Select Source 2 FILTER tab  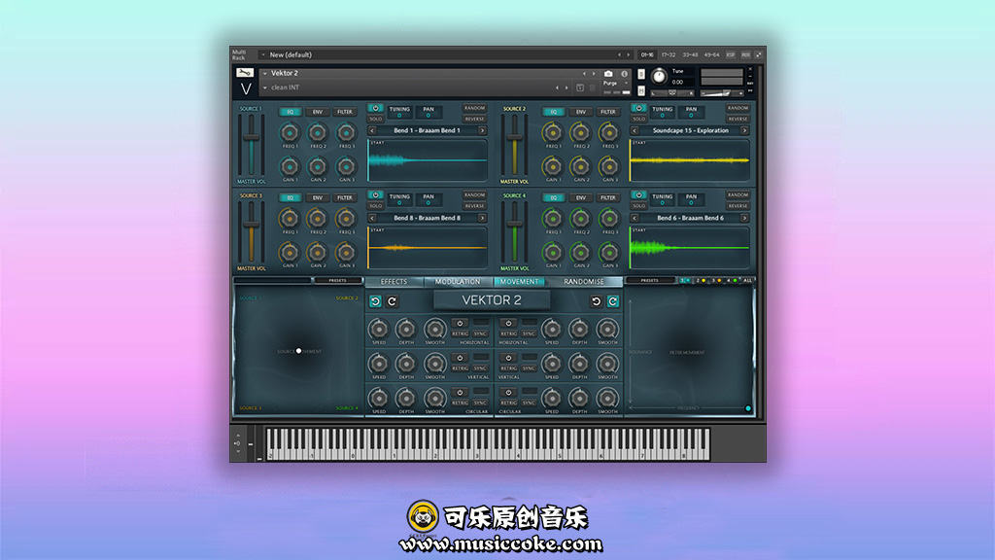click(608, 112)
